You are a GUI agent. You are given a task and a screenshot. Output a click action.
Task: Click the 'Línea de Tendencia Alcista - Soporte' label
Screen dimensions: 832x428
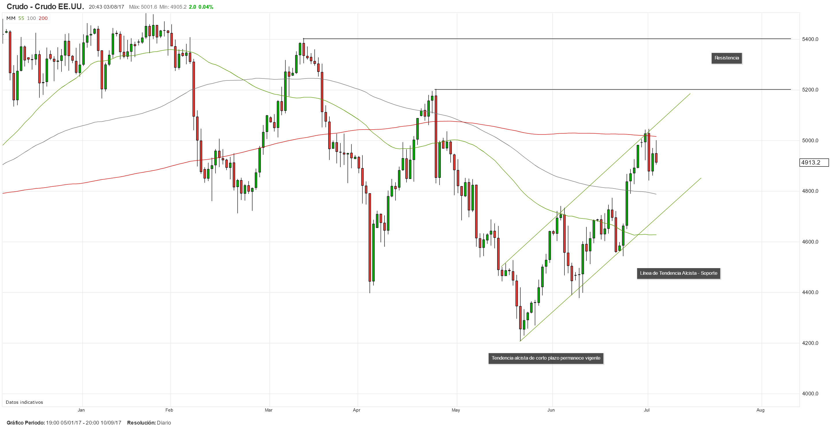678,273
